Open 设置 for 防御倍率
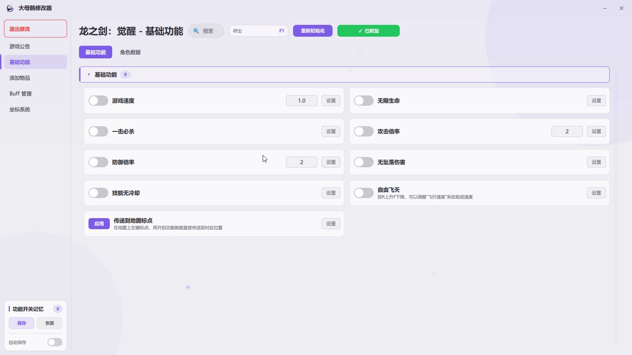Image resolution: width=632 pixels, height=355 pixels. pos(331,162)
